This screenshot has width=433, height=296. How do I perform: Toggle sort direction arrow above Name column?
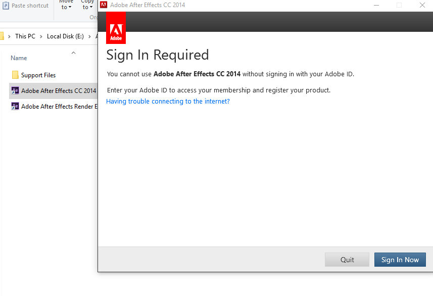(x=73, y=53)
